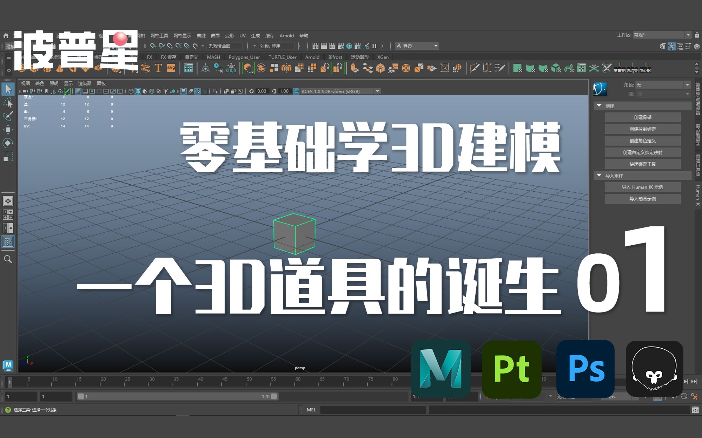The image size is (702, 438).
Task: Click the Mirror geometry shelf icon
Action: click(286, 68)
